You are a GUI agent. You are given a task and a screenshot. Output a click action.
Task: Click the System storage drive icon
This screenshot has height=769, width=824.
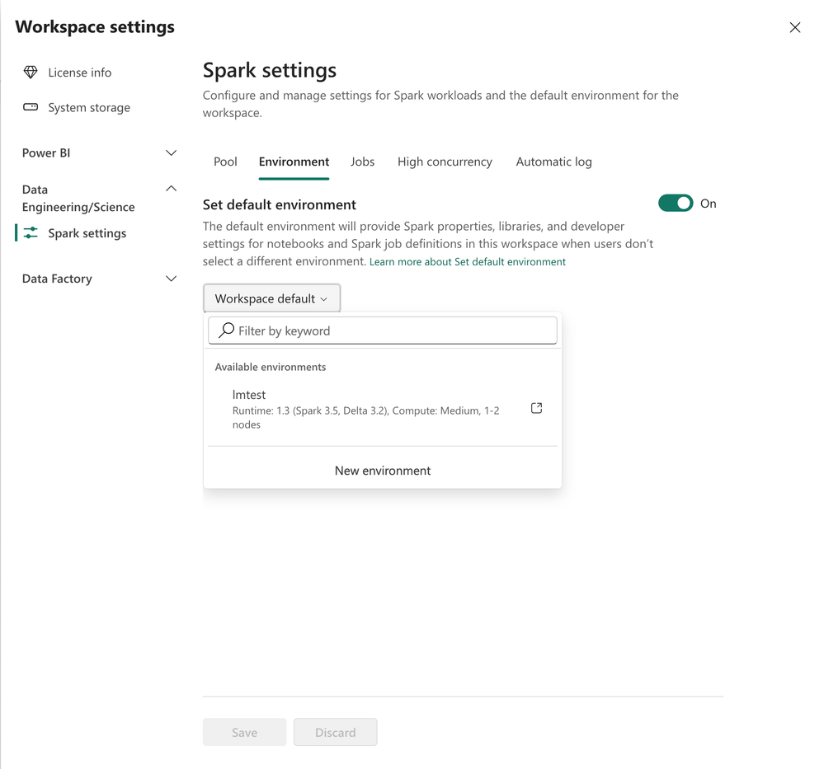31,107
